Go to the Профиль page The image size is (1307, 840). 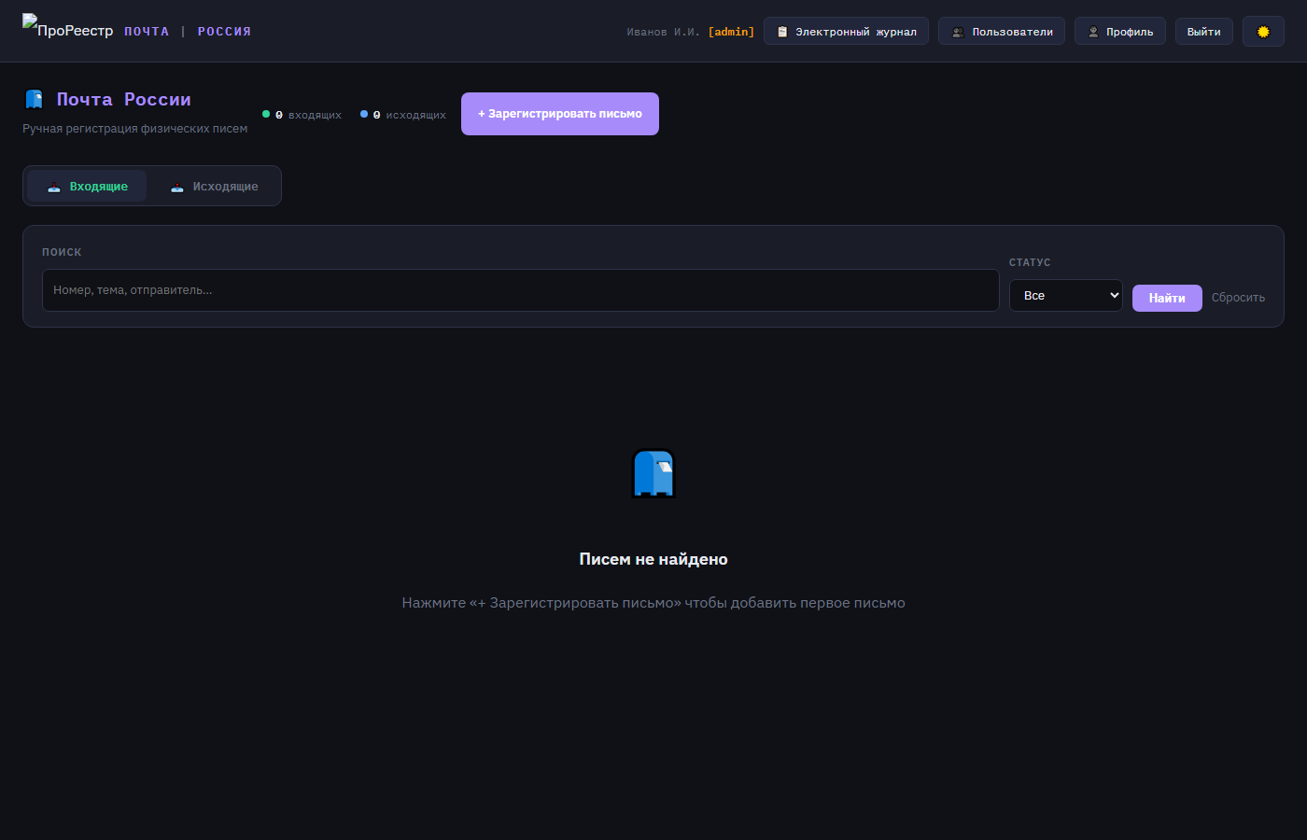(1119, 32)
